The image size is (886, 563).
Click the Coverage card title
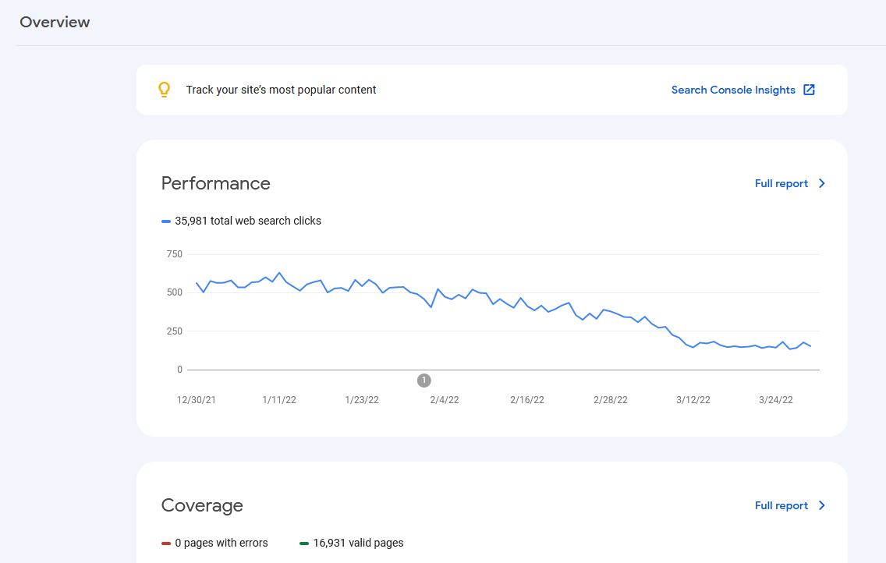click(x=202, y=505)
